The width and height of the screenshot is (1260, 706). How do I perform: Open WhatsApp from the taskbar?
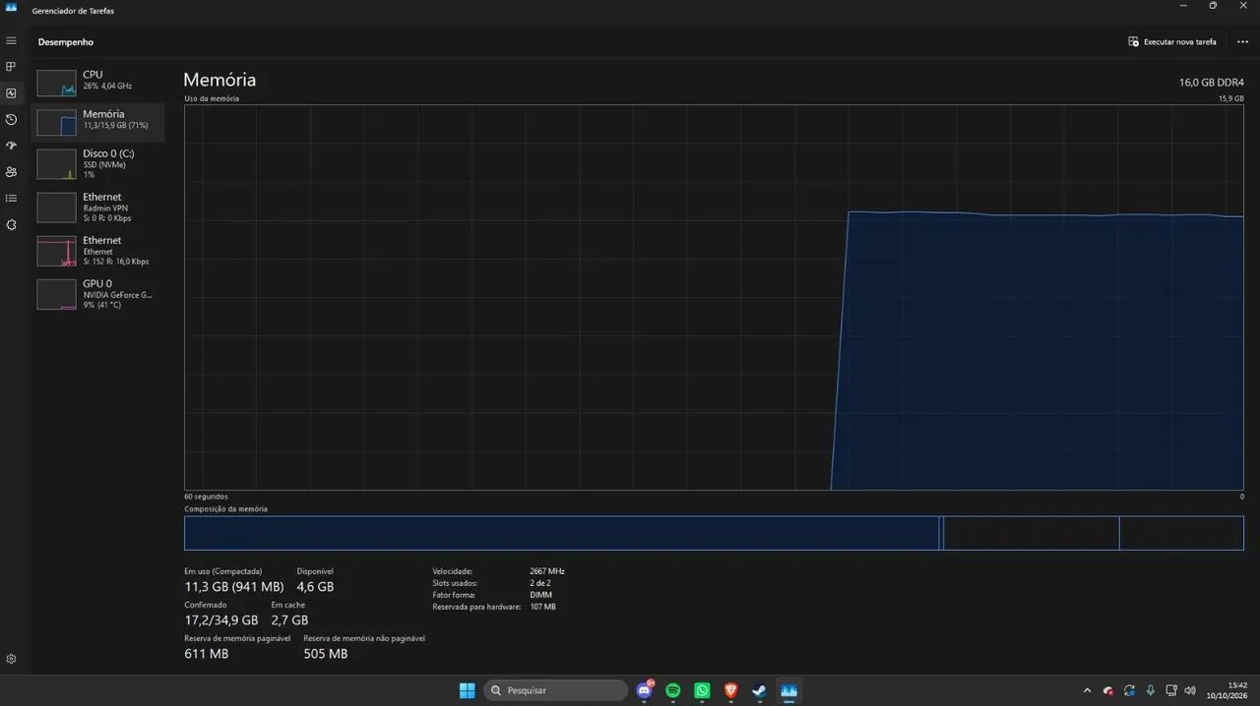(x=702, y=690)
